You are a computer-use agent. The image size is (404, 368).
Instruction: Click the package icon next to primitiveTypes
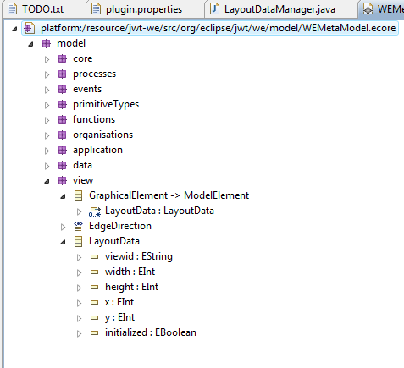62,104
